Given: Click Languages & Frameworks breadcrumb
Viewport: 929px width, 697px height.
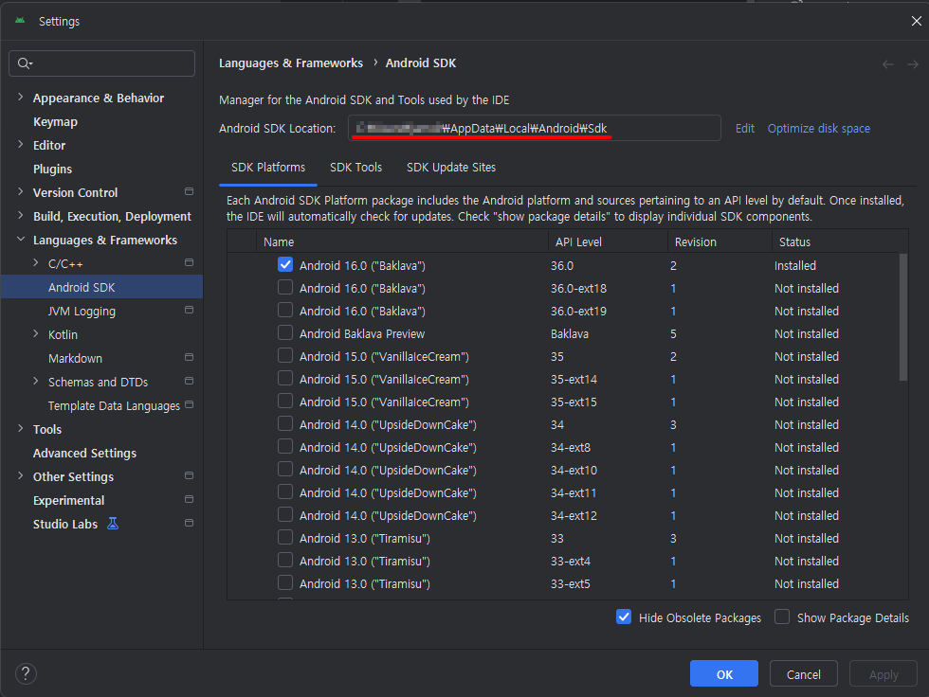Looking at the screenshot, I should point(291,63).
